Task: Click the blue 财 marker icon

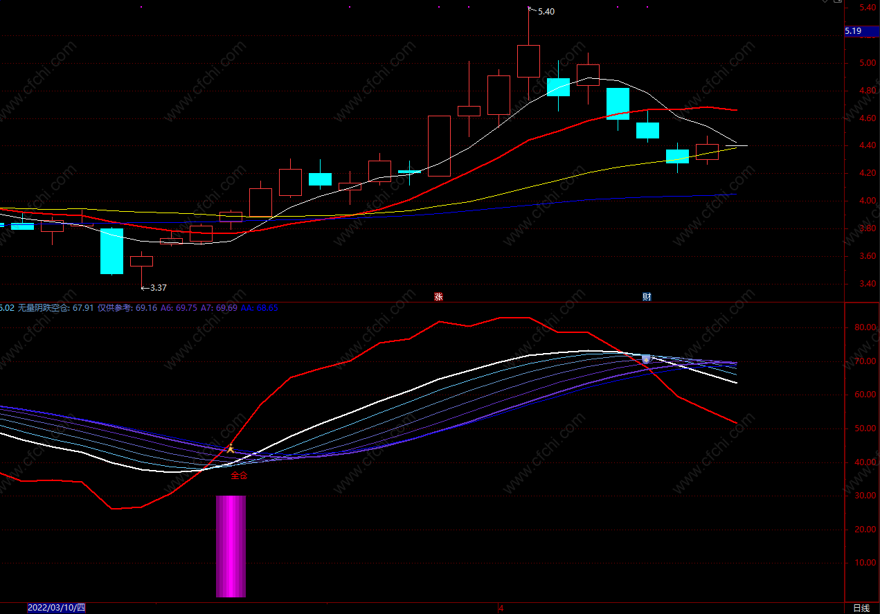Action: [x=647, y=297]
